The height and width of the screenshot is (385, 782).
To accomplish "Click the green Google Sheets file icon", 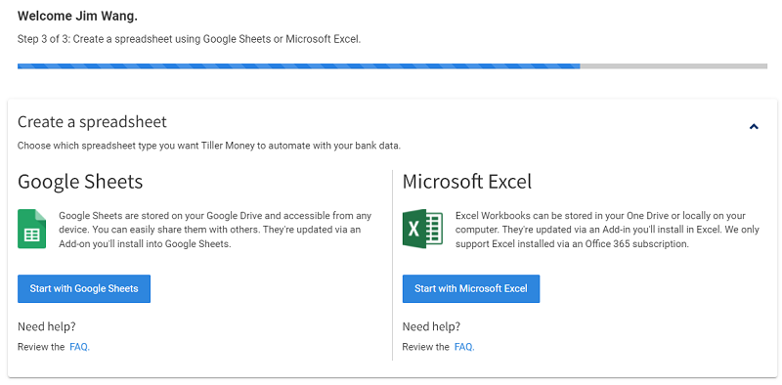I will pos(32,229).
